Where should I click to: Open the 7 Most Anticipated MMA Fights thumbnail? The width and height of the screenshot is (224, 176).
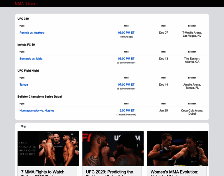[48, 148]
